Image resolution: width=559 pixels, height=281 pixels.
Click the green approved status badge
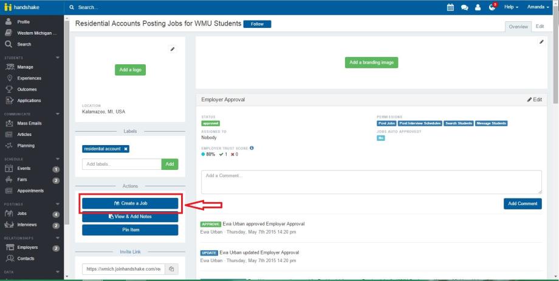210,123
